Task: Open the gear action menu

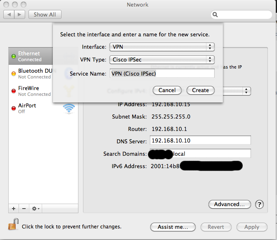Action: click(36, 209)
